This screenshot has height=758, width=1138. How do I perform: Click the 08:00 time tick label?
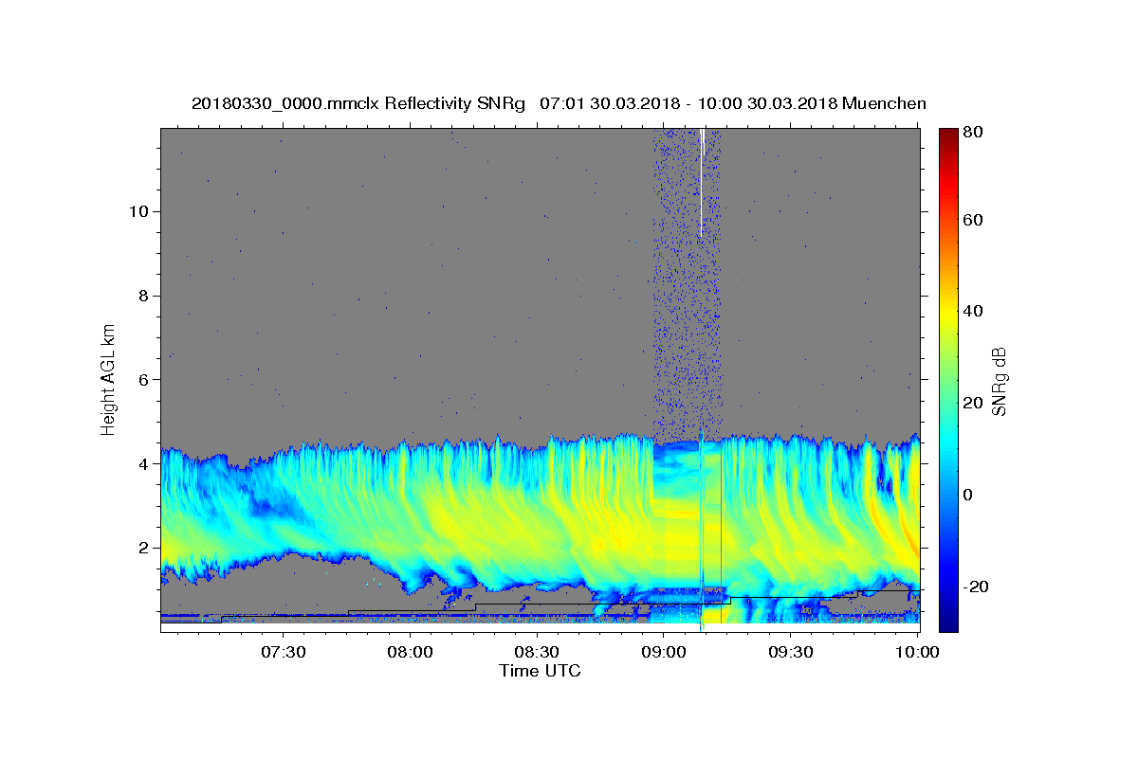(x=410, y=652)
